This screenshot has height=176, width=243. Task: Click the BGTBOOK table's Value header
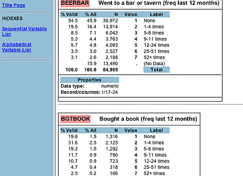(131, 130)
